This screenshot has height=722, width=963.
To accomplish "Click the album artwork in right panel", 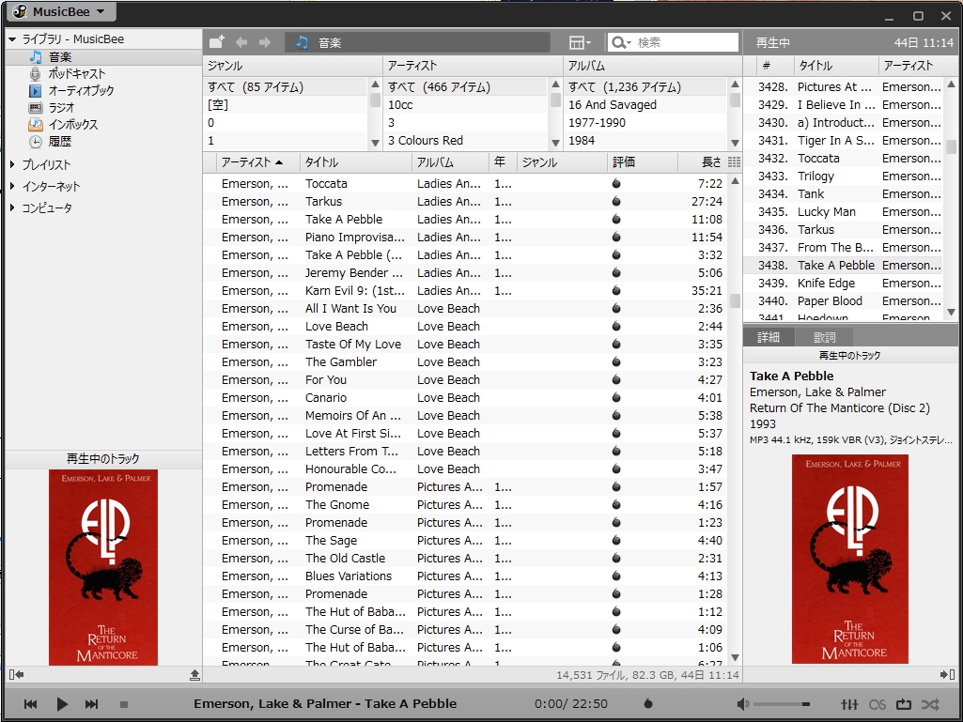I will coord(850,559).
